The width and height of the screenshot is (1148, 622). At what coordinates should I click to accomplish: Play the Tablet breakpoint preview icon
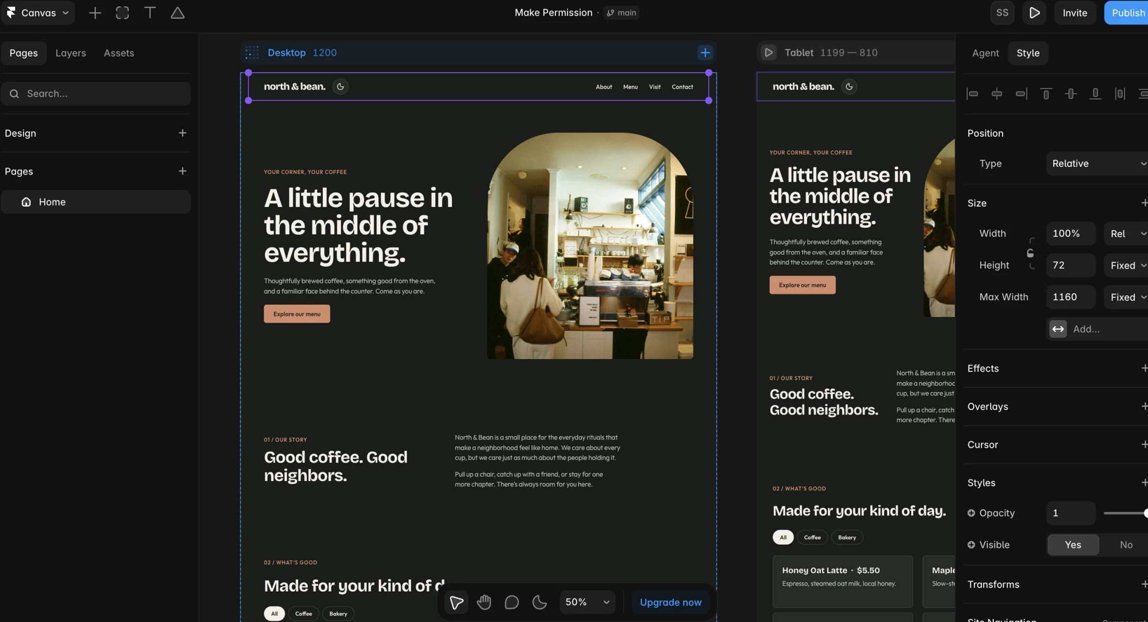(x=769, y=53)
